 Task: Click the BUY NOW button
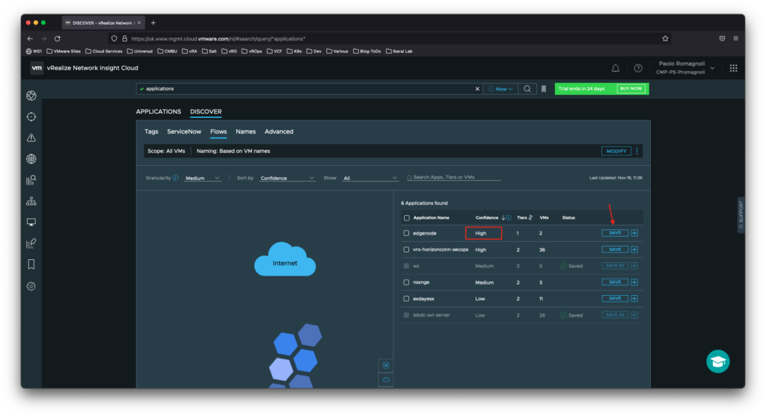click(x=631, y=89)
